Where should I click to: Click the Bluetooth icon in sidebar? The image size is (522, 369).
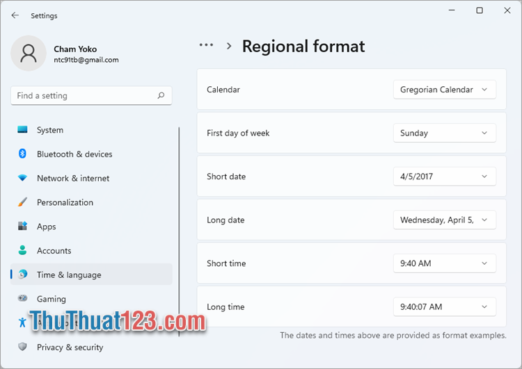(x=22, y=154)
